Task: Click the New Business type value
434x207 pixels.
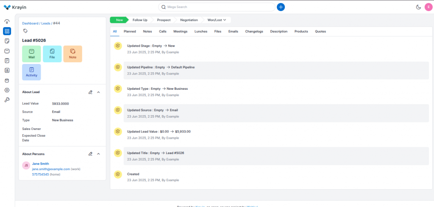Action: pyautogui.click(x=63, y=120)
